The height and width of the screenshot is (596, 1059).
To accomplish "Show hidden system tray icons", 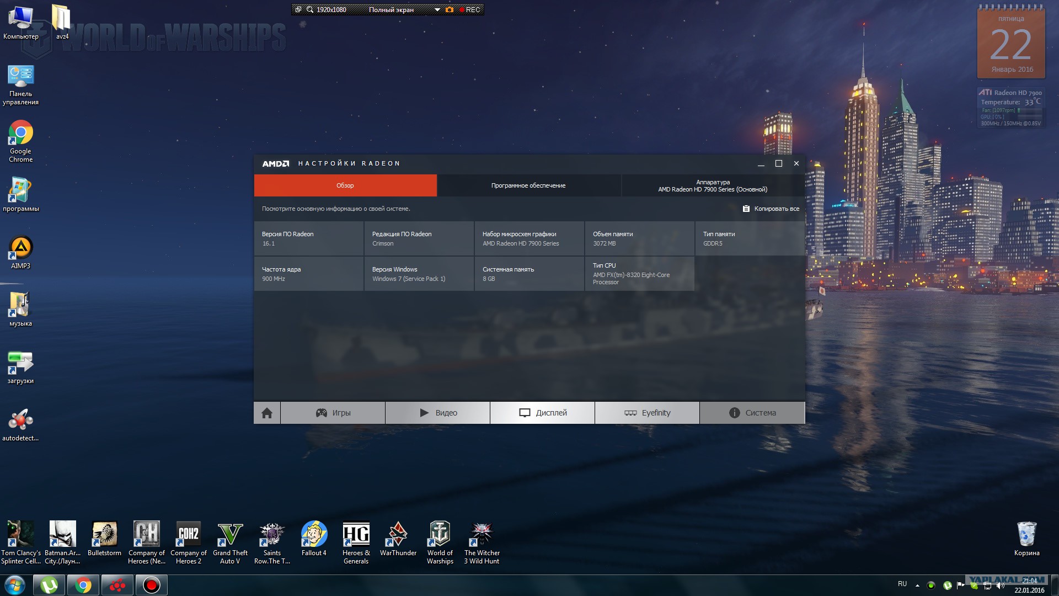I will pos(917,585).
